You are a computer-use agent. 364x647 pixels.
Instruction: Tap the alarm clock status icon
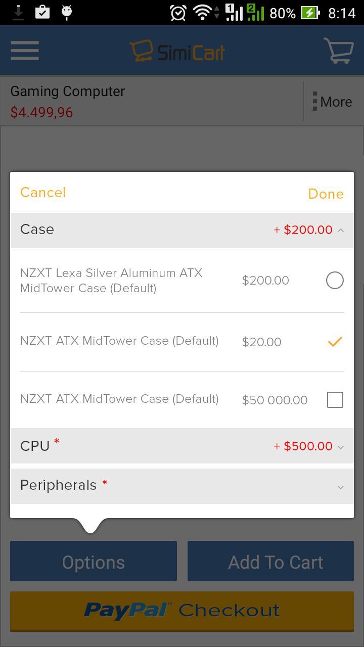pyautogui.click(x=178, y=13)
